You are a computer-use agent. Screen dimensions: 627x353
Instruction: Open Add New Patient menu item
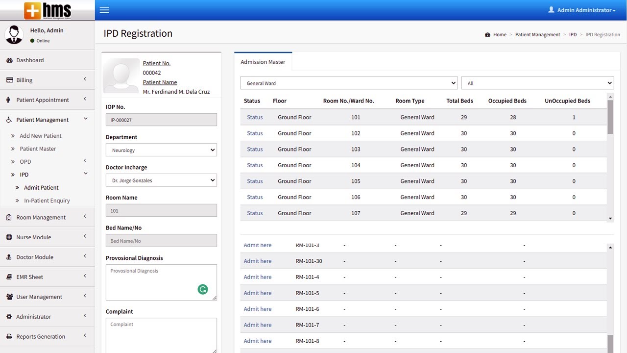(41, 136)
